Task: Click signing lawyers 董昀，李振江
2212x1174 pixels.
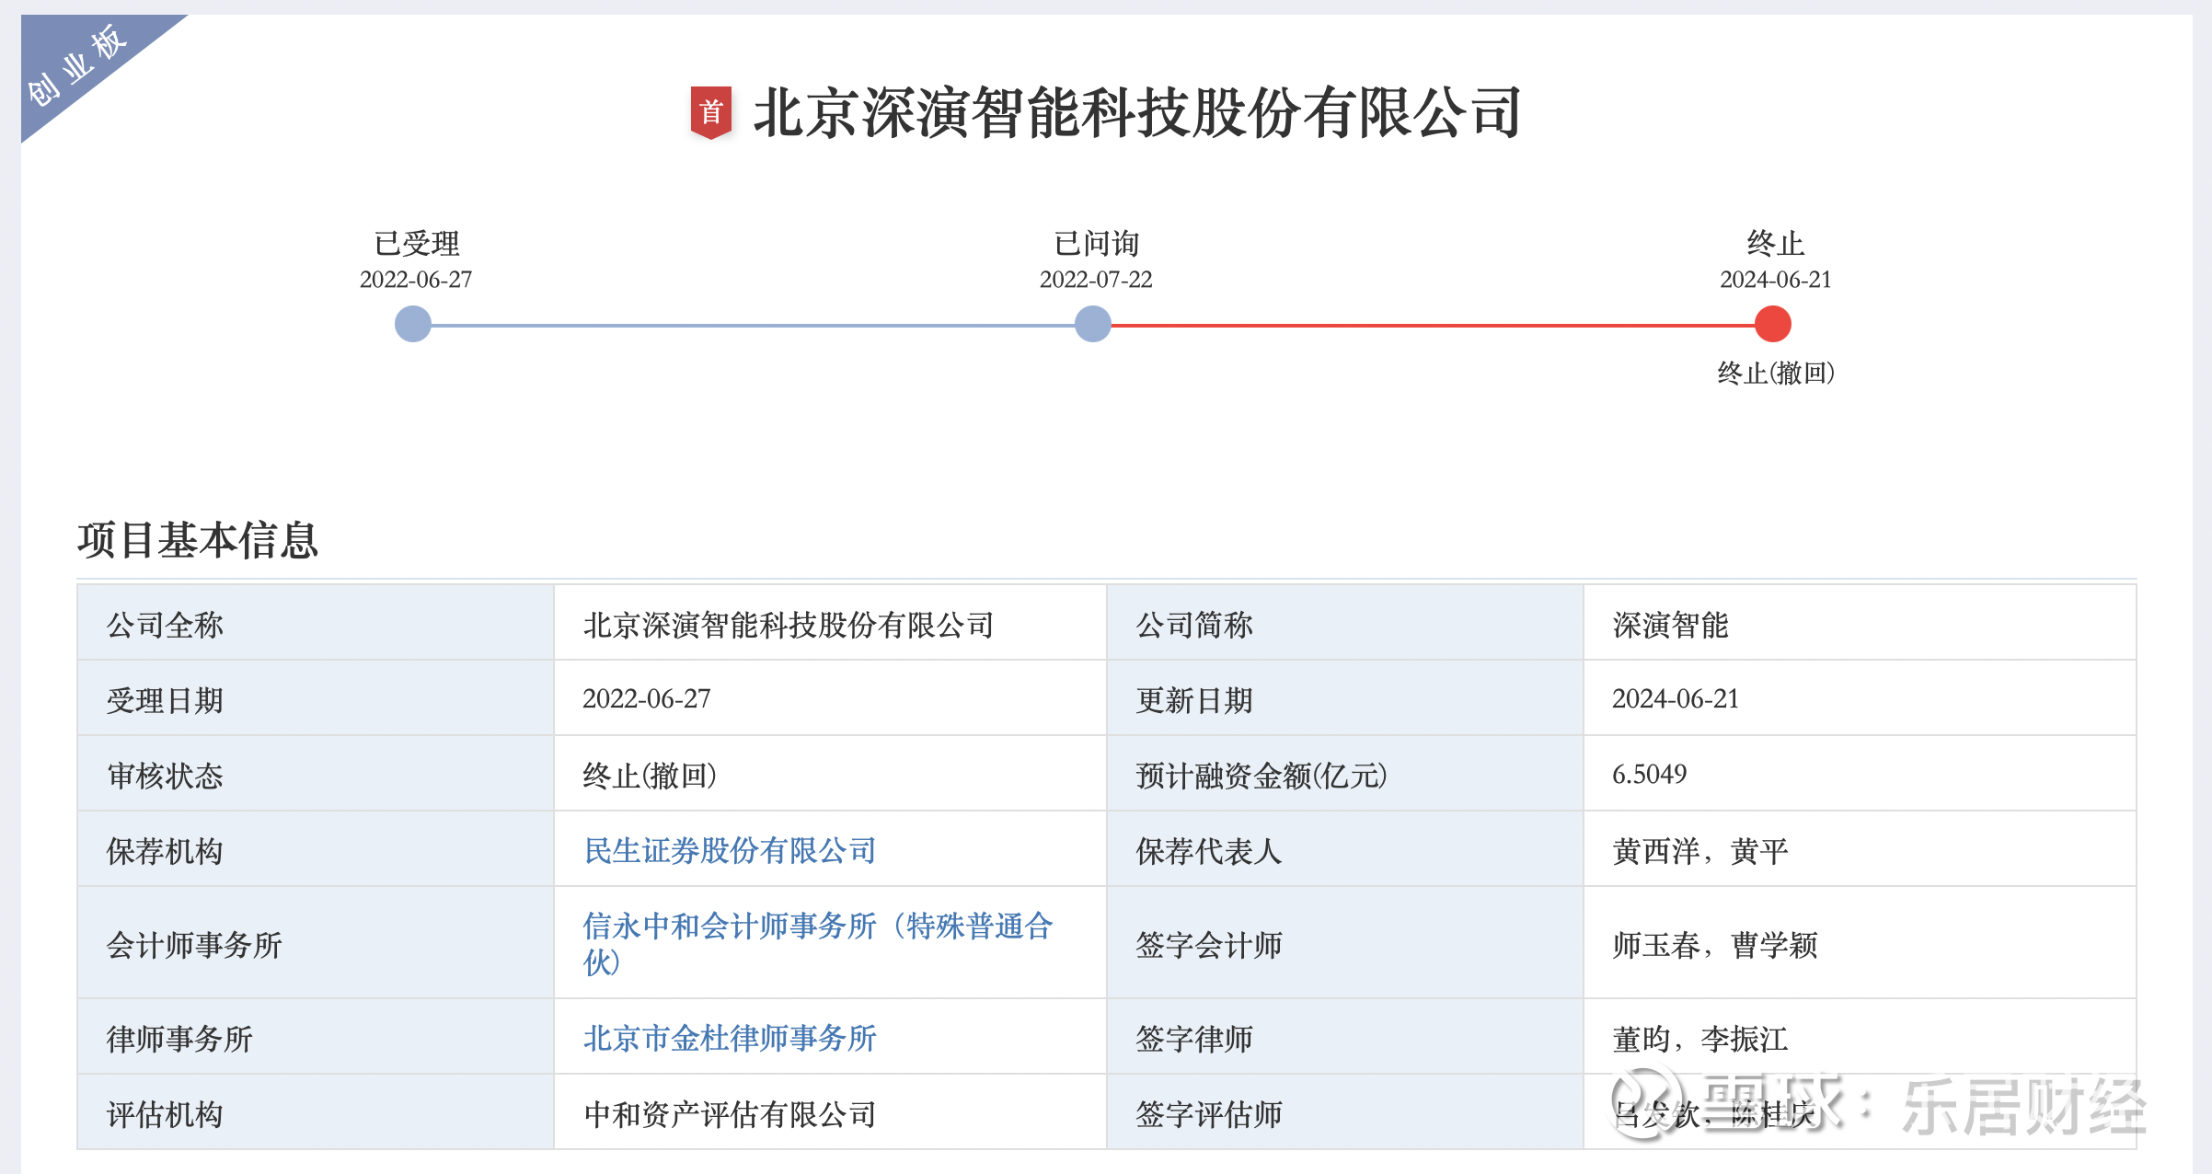Action: coord(1702,1039)
